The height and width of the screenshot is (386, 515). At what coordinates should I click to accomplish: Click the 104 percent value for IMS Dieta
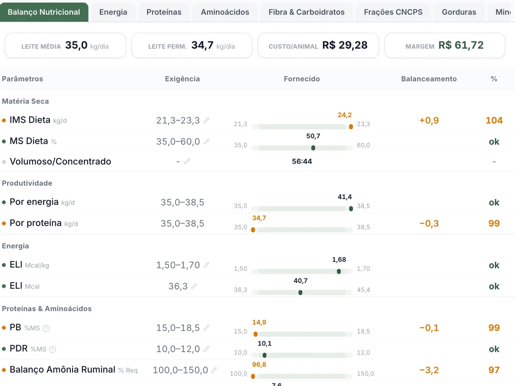click(494, 121)
